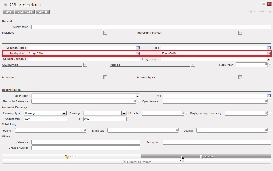Open Posting date start calendar picker
Screen dimensions: 273x171
point(138,53)
